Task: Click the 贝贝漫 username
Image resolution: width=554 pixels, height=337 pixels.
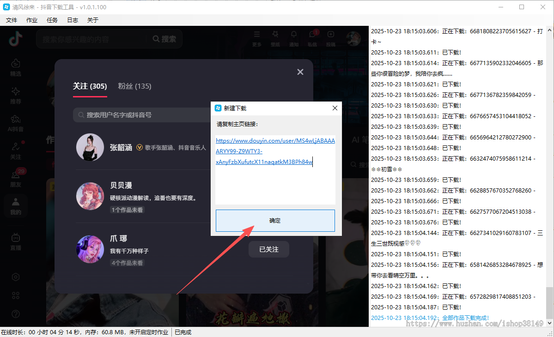Action: [121, 185]
